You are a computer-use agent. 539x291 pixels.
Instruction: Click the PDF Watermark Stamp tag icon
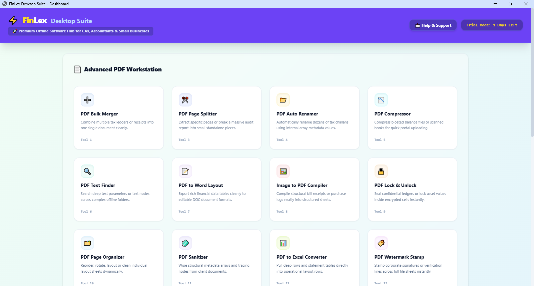click(381, 243)
